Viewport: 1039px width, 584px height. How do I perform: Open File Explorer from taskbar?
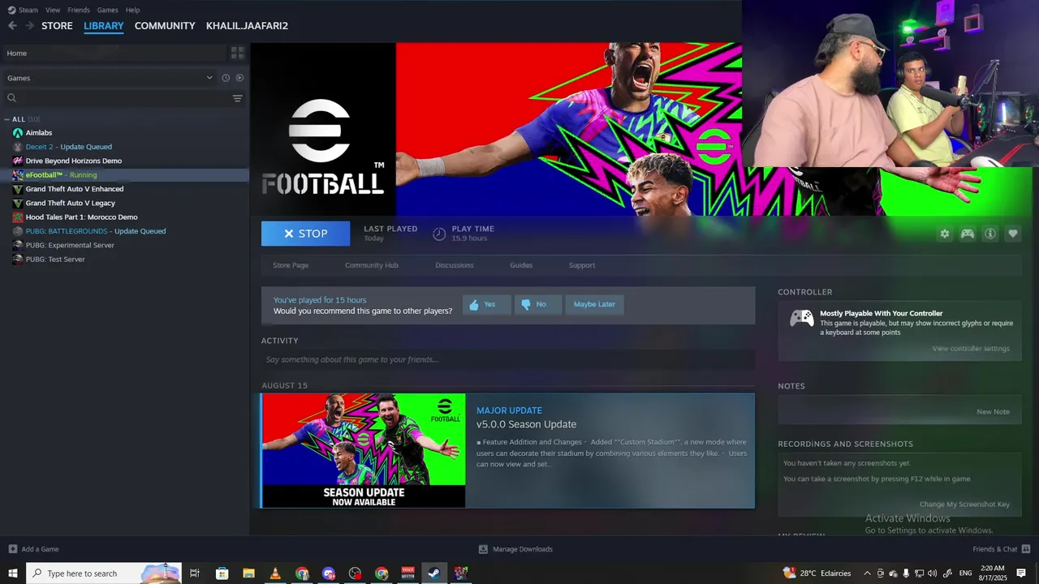tap(248, 573)
